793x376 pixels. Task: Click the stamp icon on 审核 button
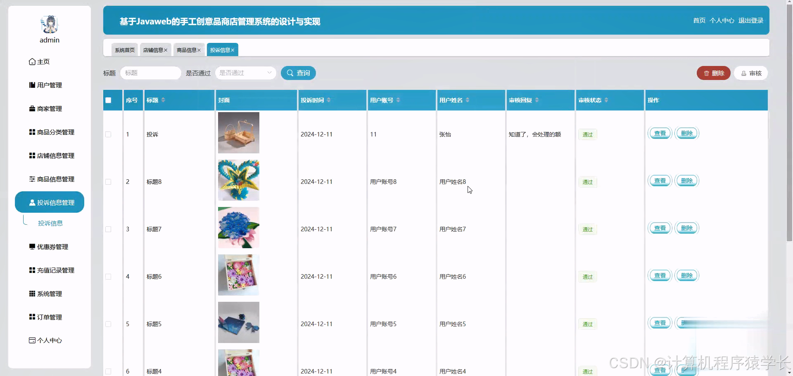(x=743, y=73)
